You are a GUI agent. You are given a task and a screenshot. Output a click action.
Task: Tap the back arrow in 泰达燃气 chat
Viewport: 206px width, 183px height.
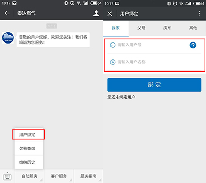point(7,13)
